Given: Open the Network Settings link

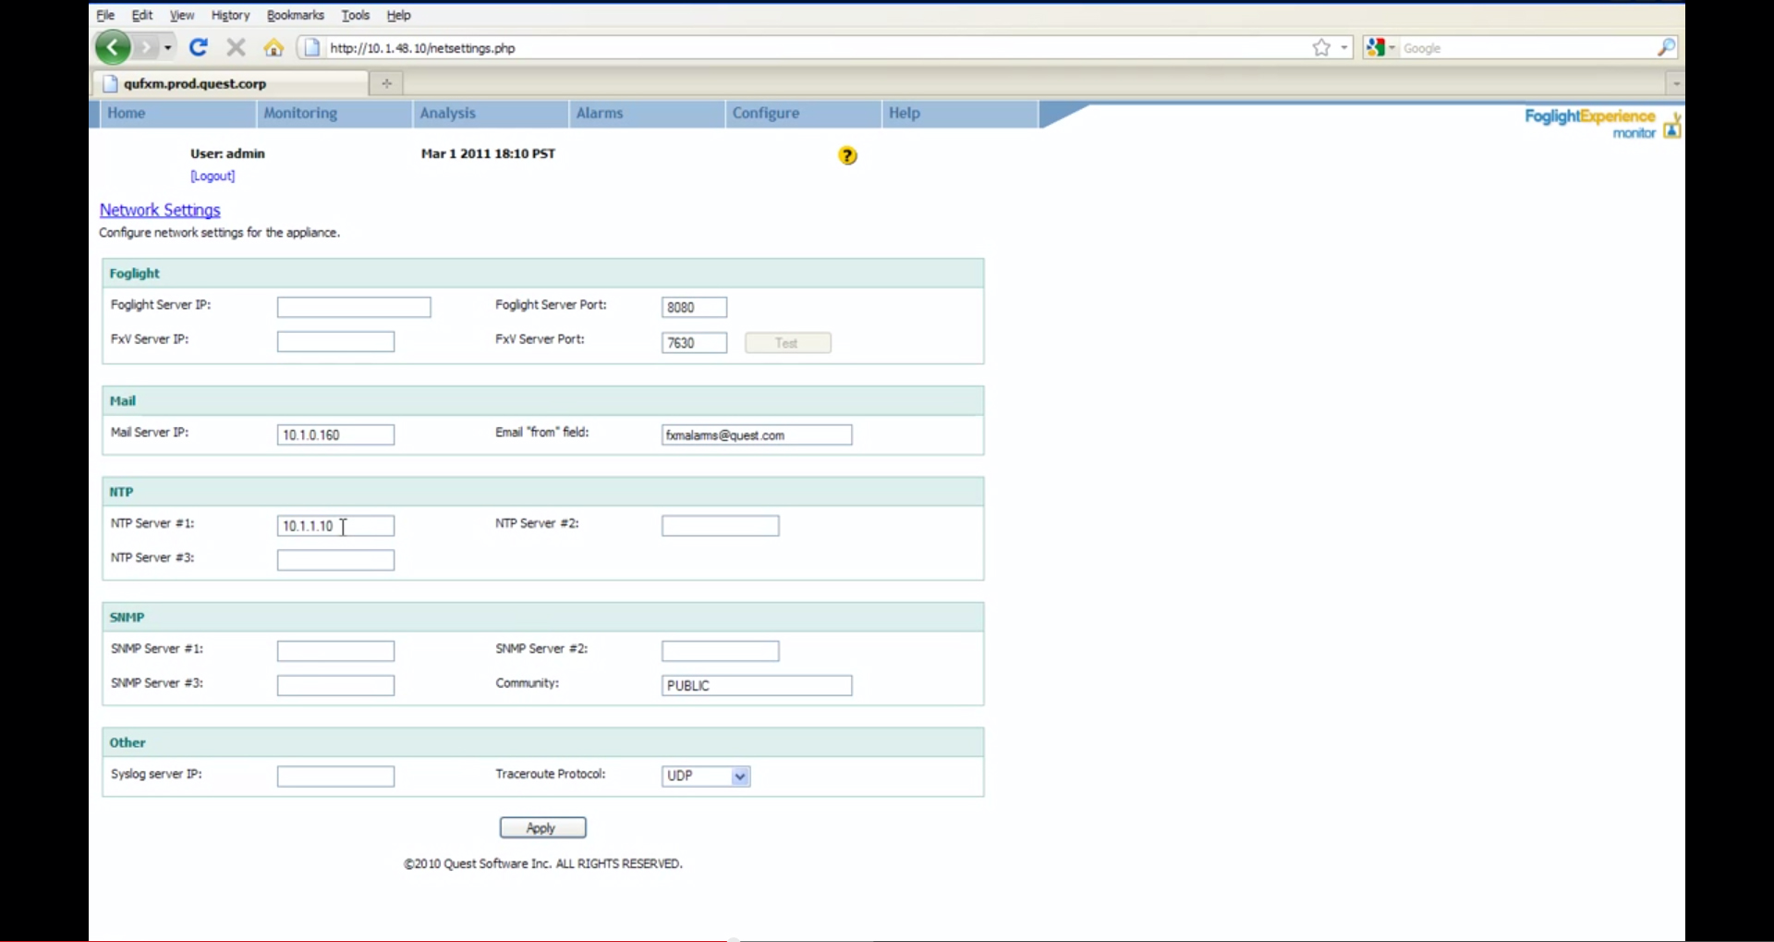Looking at the screenshot, I should [x=159, y=210].
